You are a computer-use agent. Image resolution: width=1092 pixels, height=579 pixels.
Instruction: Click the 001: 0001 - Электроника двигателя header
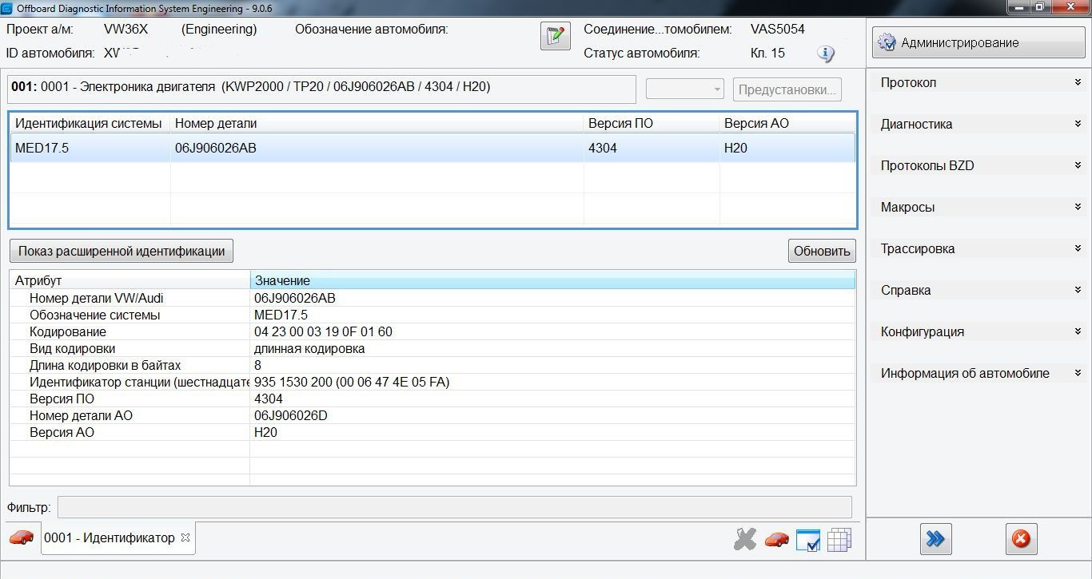pos(321,89)
